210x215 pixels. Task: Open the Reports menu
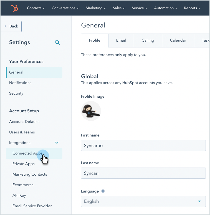pyautogui.click(x=192, y=8)
